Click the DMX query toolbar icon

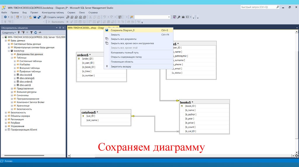coord(76,17)
